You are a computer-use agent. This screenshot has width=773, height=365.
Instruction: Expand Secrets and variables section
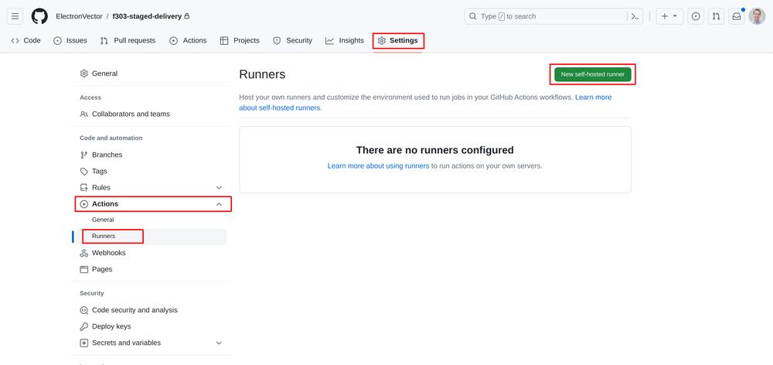(x=151, y=343)
